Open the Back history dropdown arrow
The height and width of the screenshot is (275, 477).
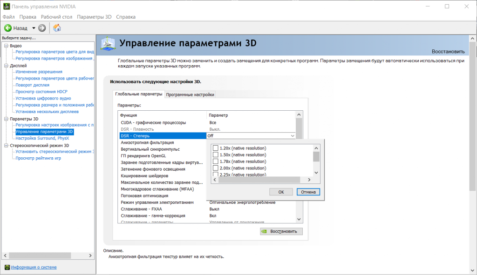point(34,28)
